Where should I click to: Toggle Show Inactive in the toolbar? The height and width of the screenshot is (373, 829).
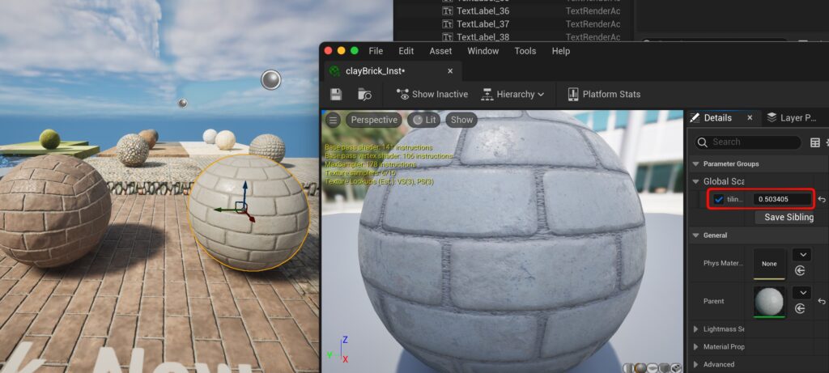[x=432, y=95]
